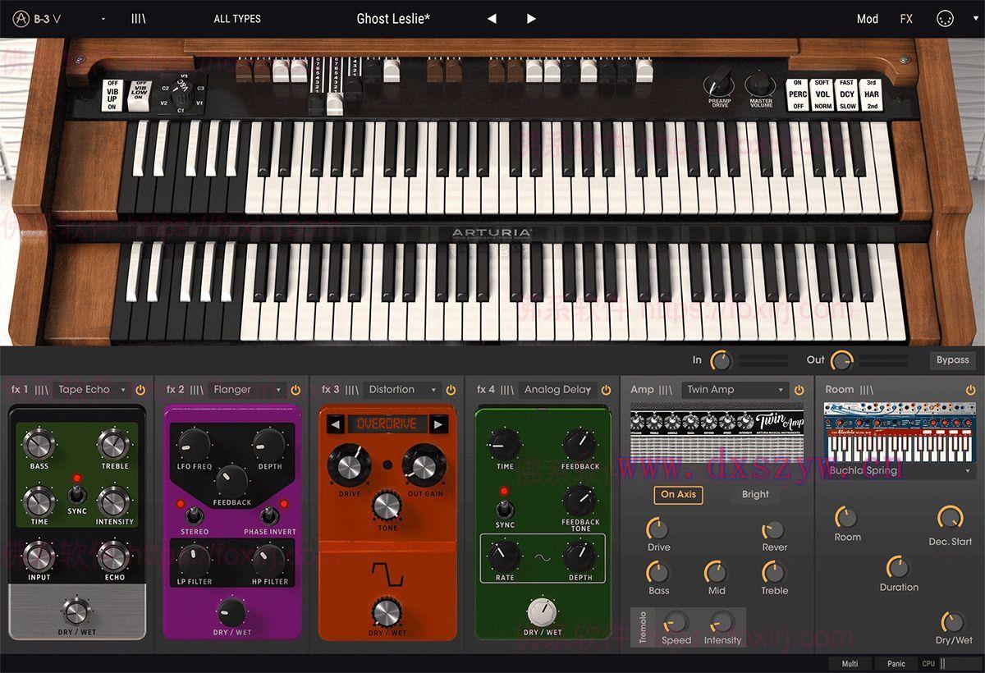This screenshot has width=985, height=673.
Task: Click the Preamp Drive knob
Action: [x=720, y=83]
